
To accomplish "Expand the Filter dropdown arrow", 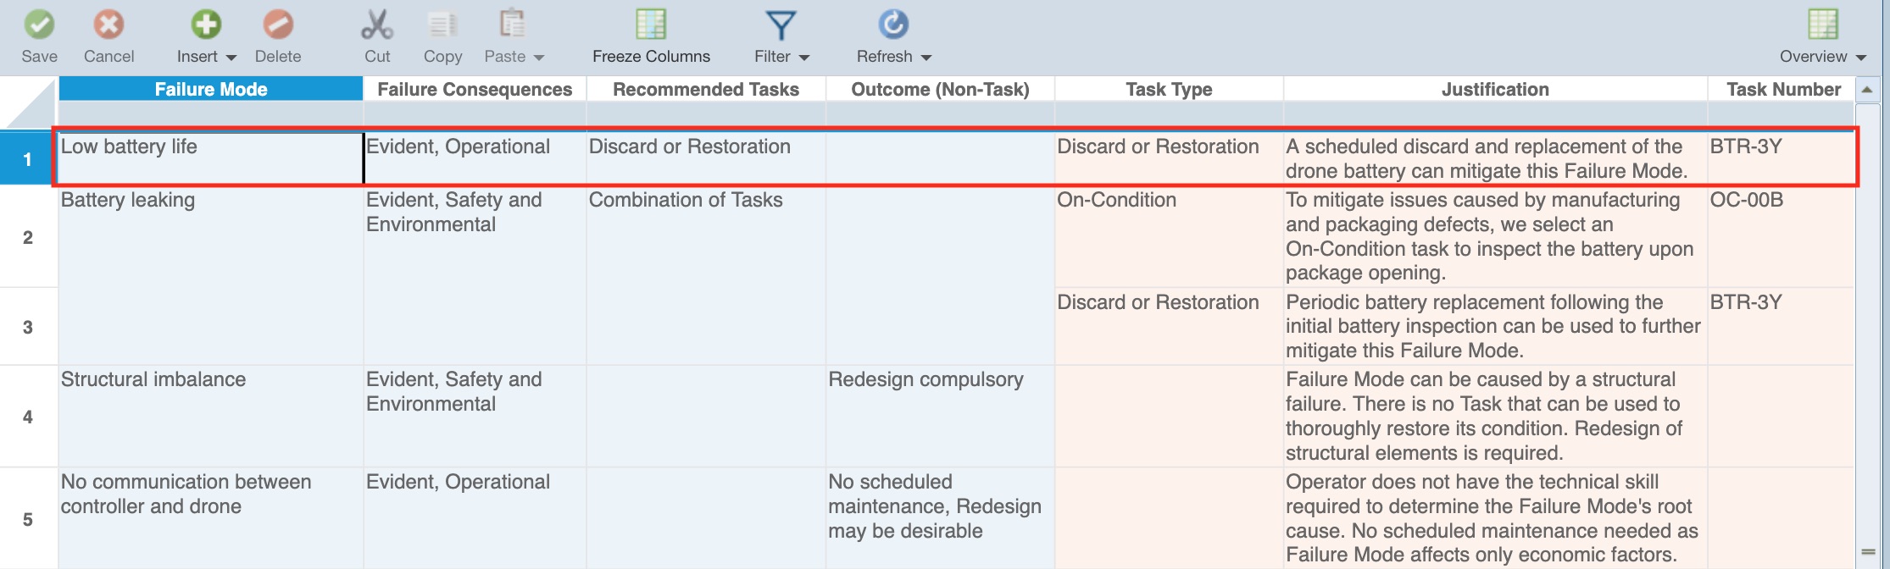I will coord(804,58).
